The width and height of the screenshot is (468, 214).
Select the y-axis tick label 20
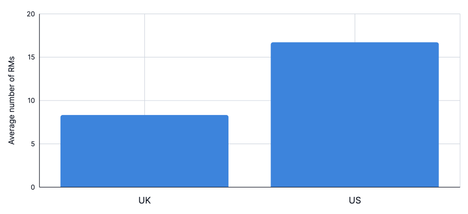click(31, 14)
